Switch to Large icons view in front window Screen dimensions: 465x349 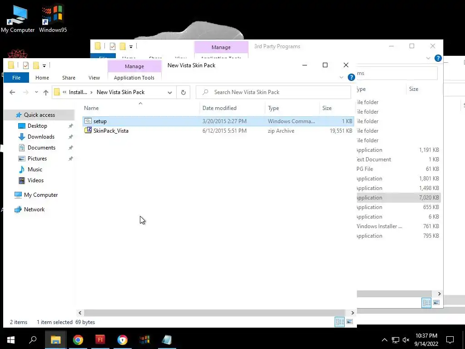(350, 322)
